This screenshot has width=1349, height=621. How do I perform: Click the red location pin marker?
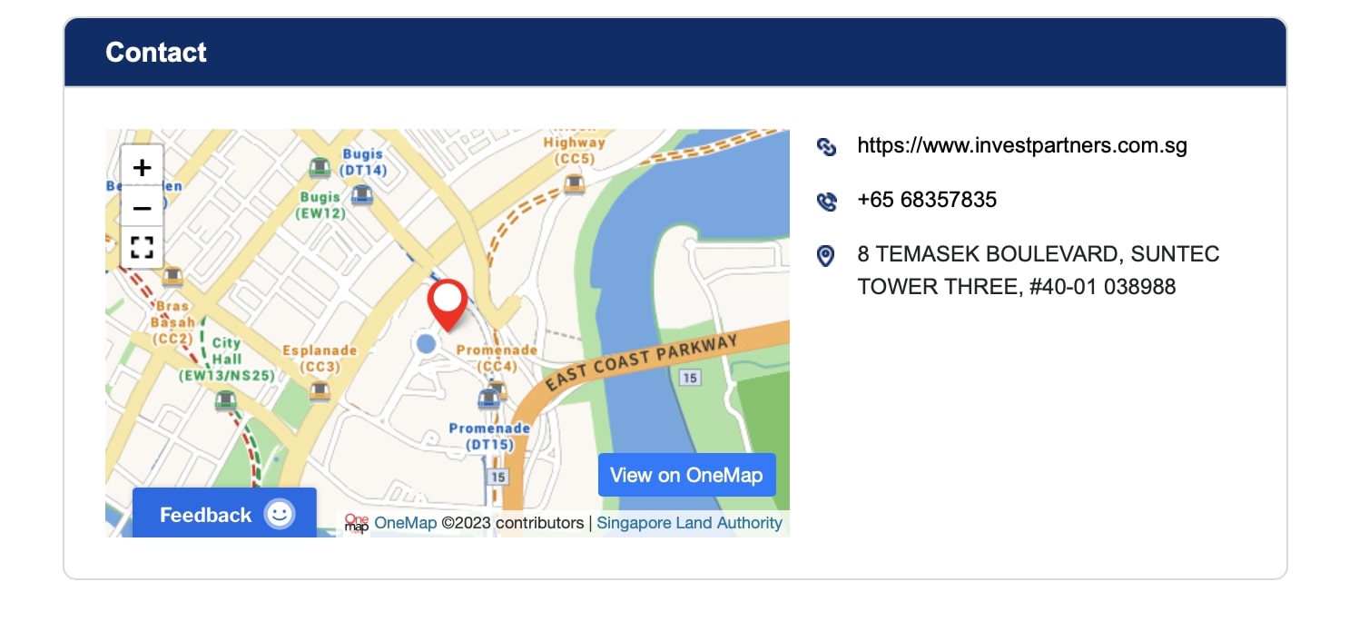[448, 305]
